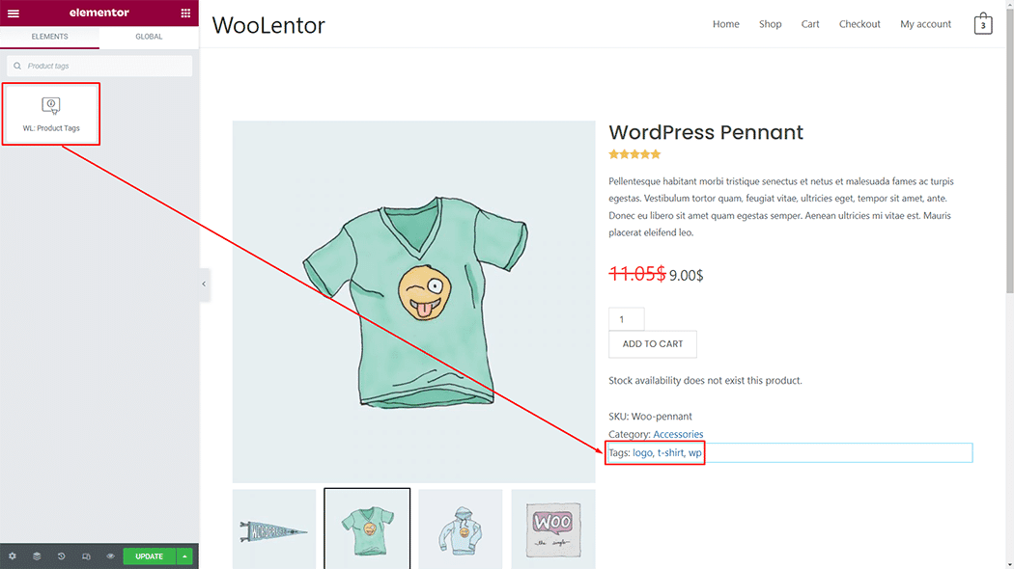Open the Elementor hamburger menu
The width and height of the screenshot is (1014, 569).
[x=14, y=14]
